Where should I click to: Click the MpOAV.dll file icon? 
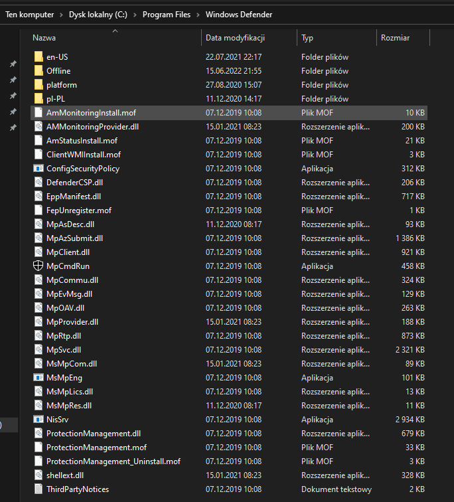[x=38, y=308]
